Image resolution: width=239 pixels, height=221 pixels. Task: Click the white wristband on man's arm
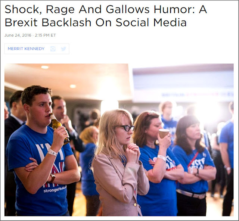(52, 152)
